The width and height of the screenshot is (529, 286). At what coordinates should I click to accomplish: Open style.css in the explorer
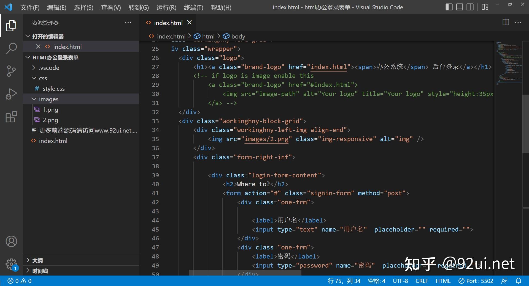[x=53, y=89]
